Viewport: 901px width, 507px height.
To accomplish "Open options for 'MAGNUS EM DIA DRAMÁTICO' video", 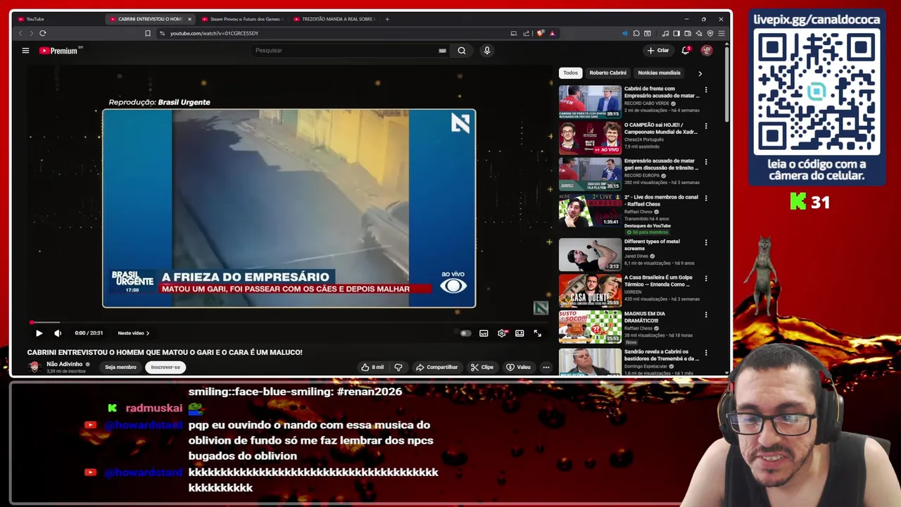I will point(706,315).
